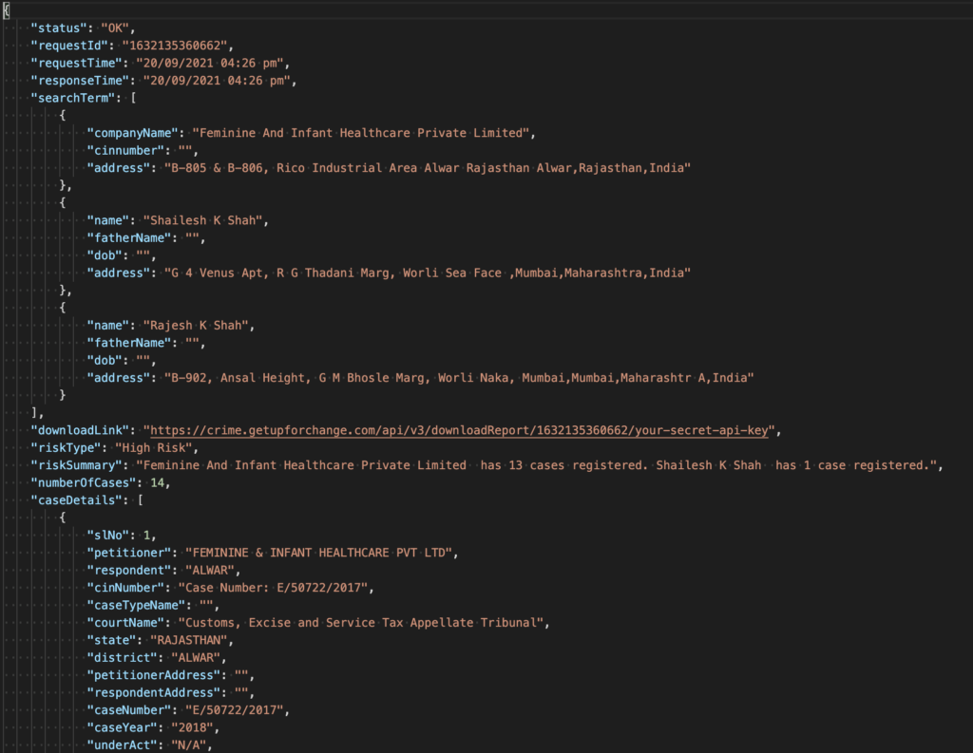
Task: Click the caseYear value "2018"
Action: click(x=192, y=727)
